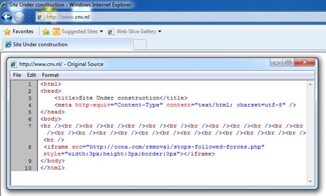Click the Original Source window title text
The image size is (326, 196).
pyautogui.click(x=61, y=64)
